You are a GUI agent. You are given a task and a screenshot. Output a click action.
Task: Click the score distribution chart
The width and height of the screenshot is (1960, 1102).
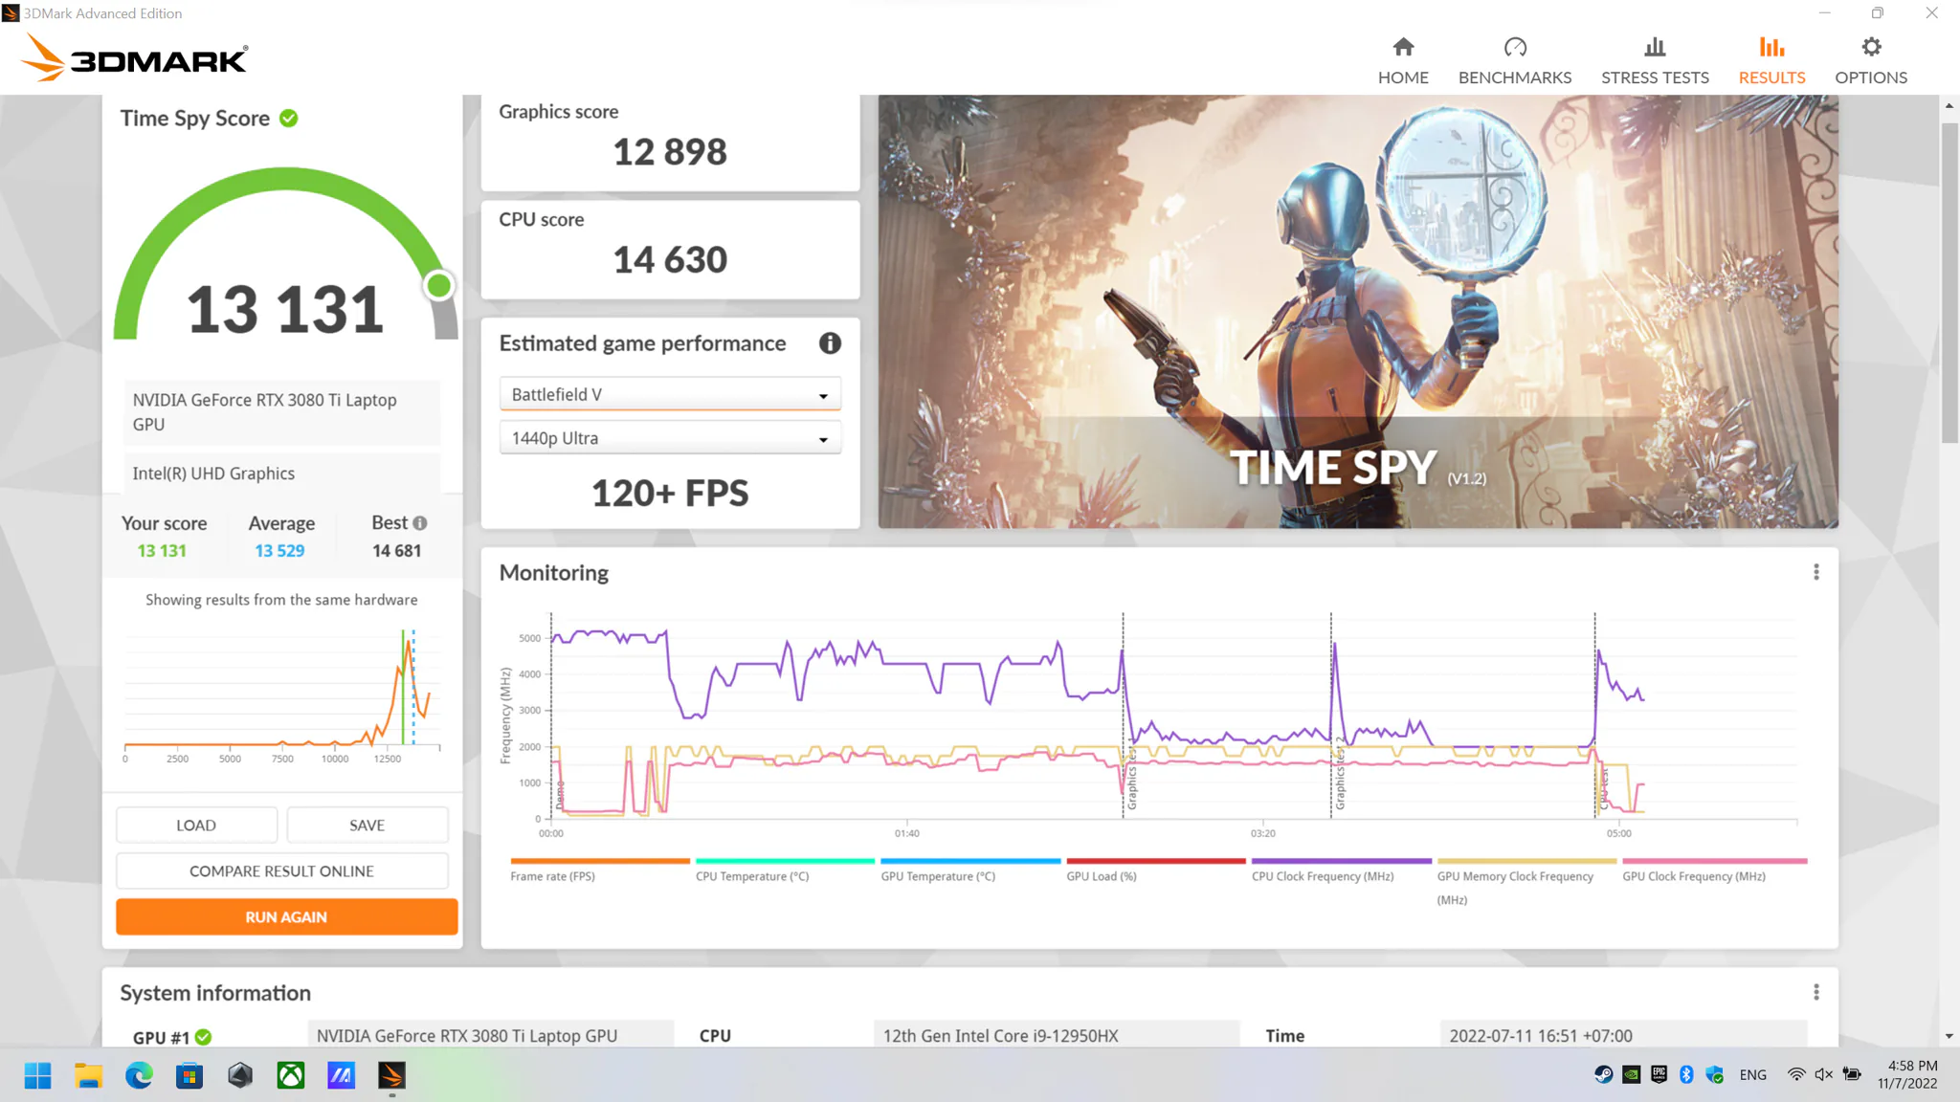(x=281, y=694)
